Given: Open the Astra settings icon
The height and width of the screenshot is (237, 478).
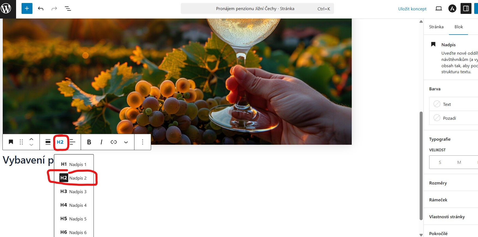Looking at the screenshot, I should point(452,9).
